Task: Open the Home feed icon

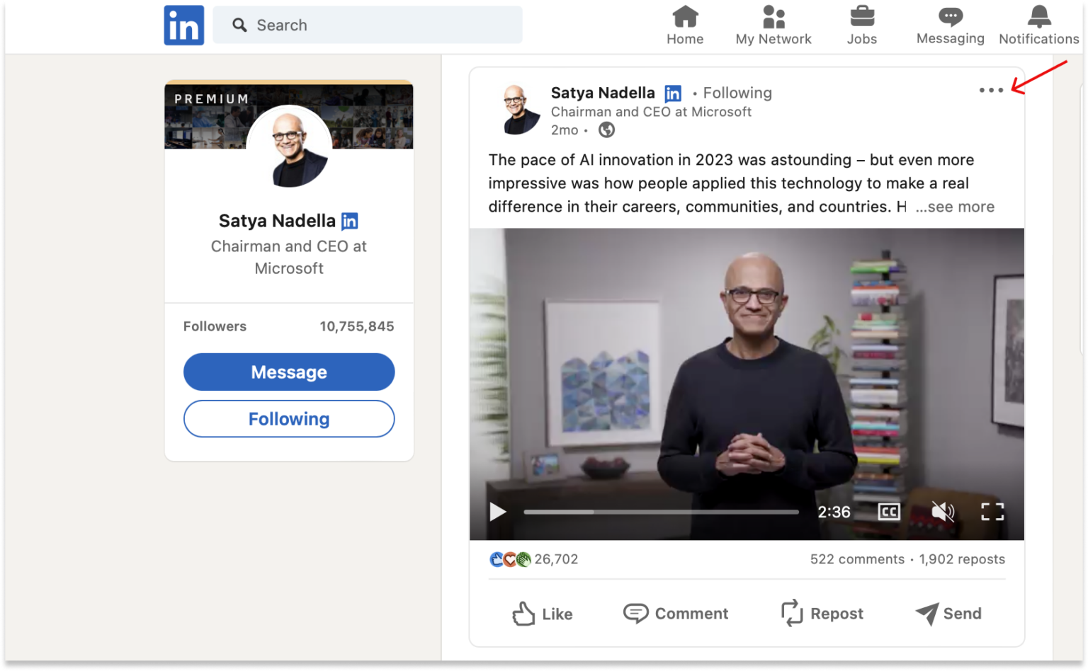Action: [x=684, y=21]
